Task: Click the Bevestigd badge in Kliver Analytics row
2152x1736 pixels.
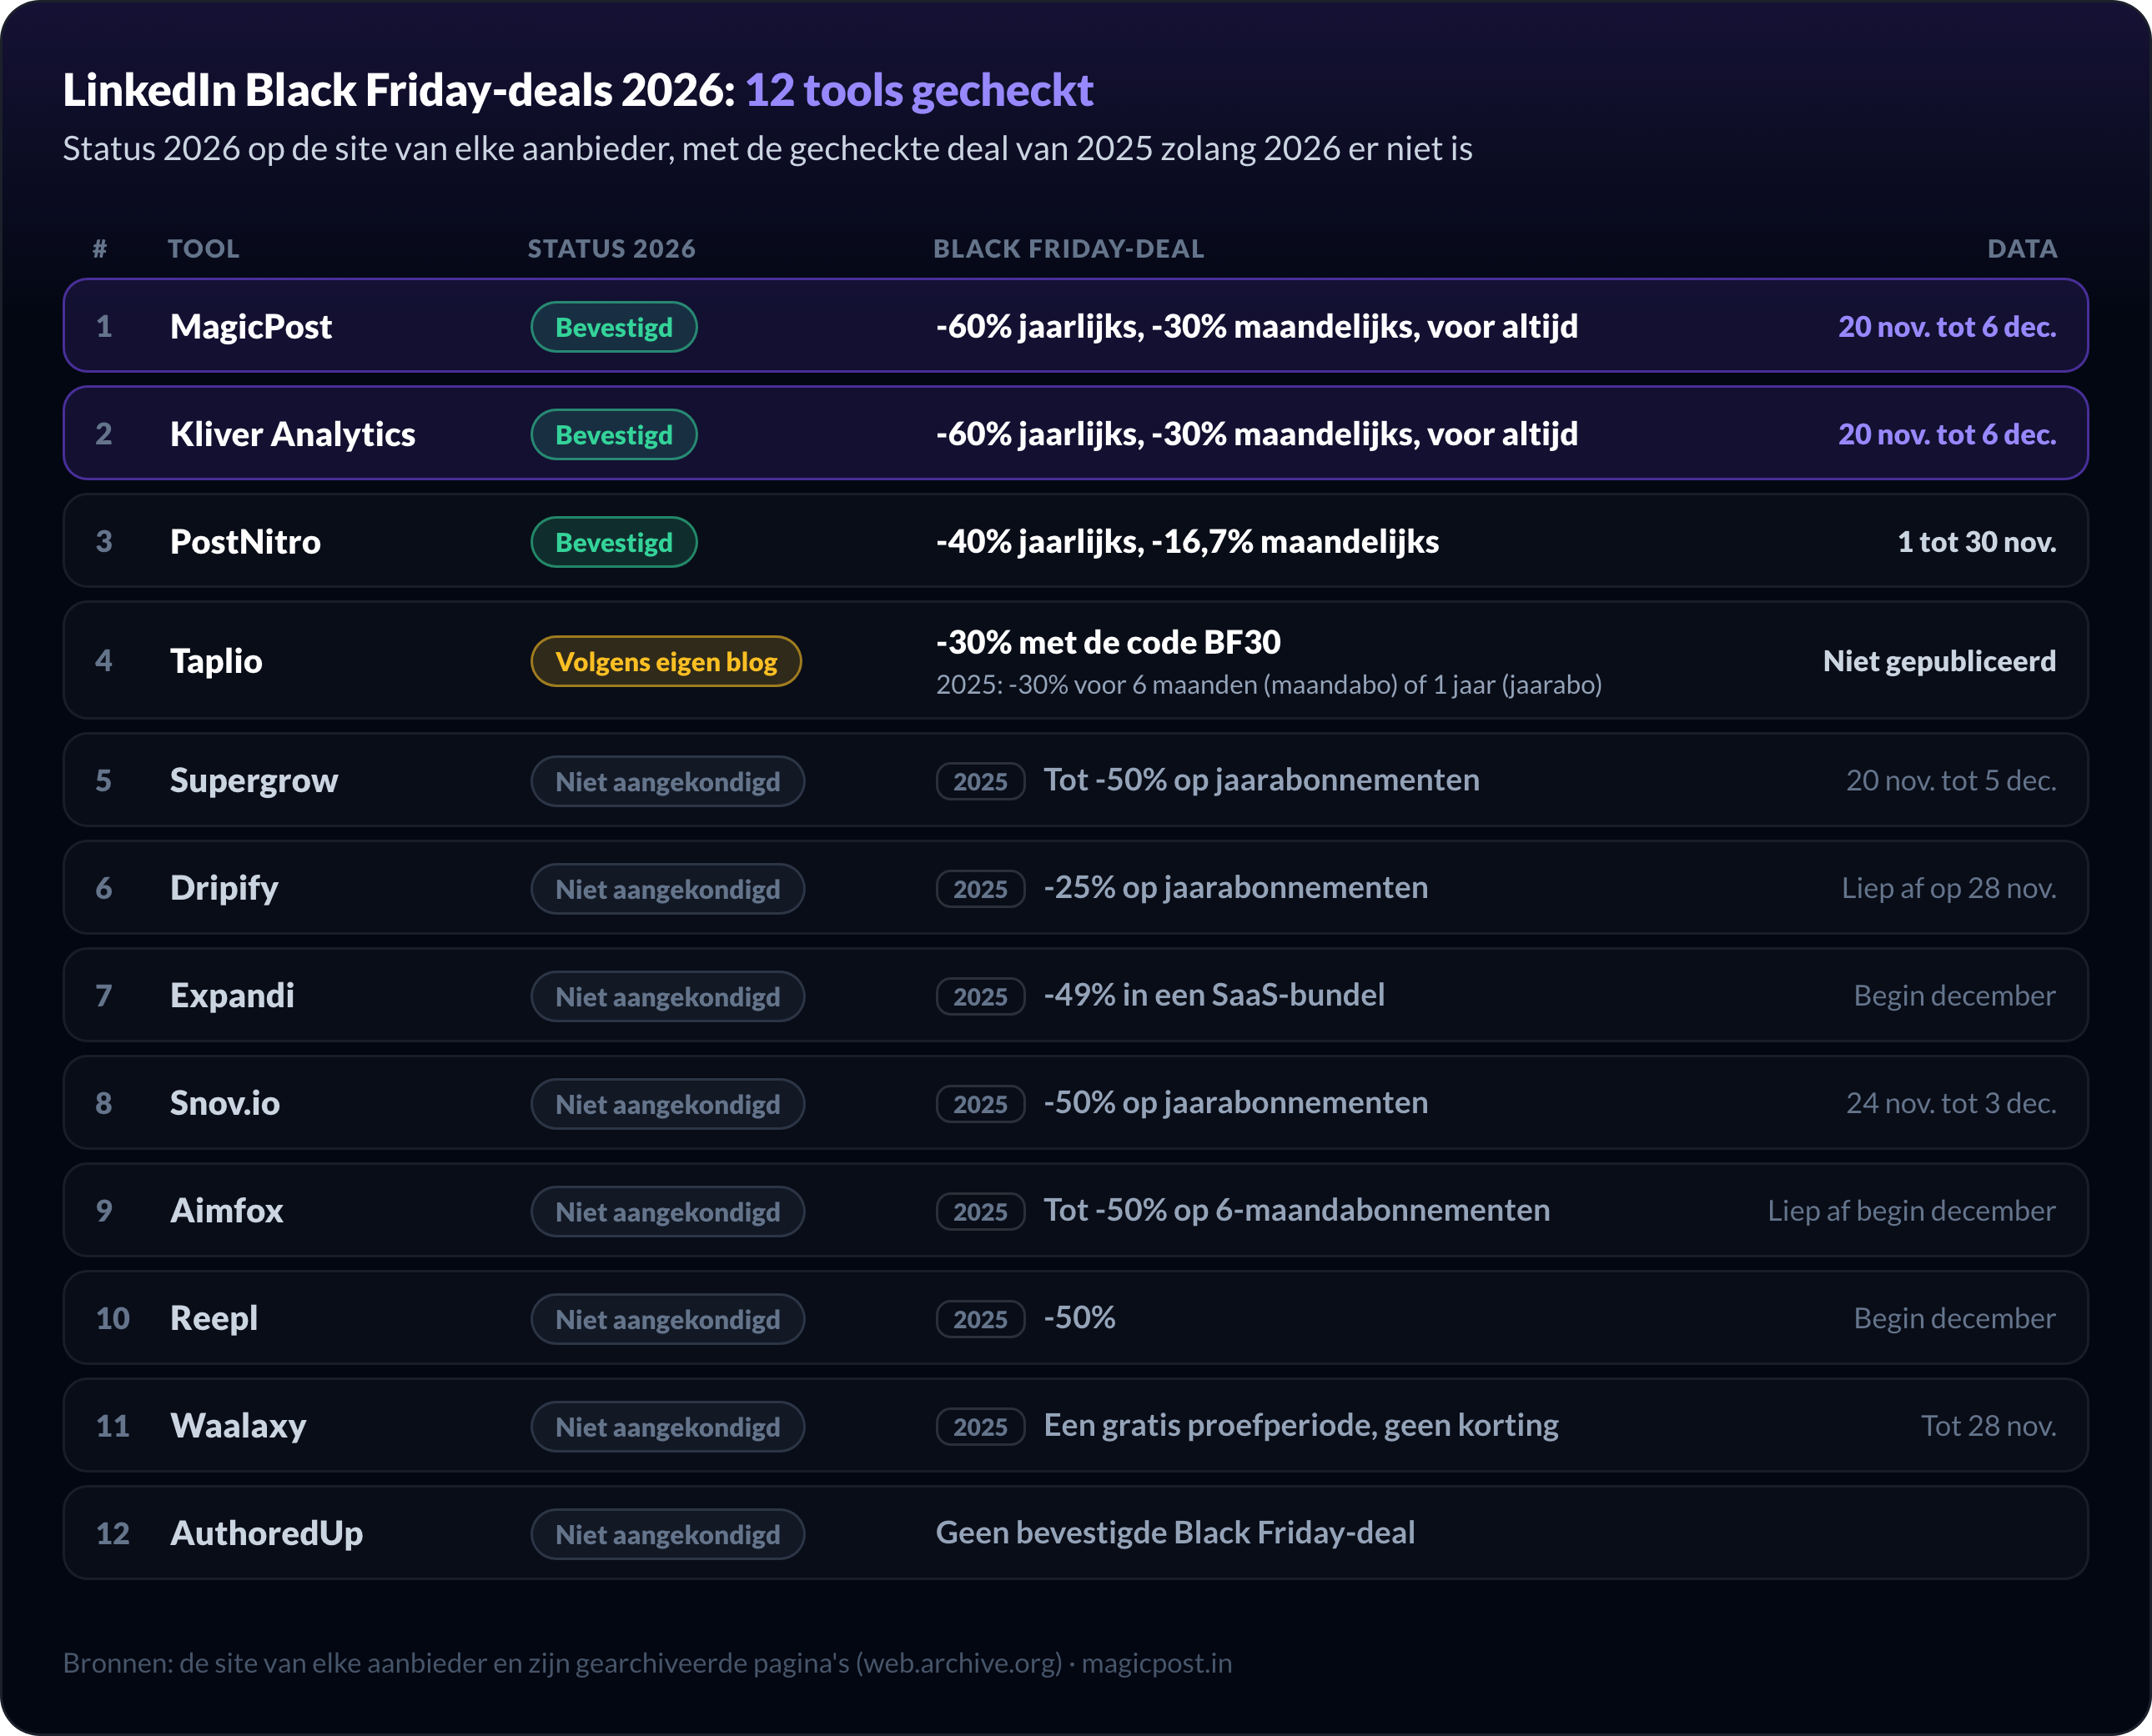Action: tap(613, 435)
